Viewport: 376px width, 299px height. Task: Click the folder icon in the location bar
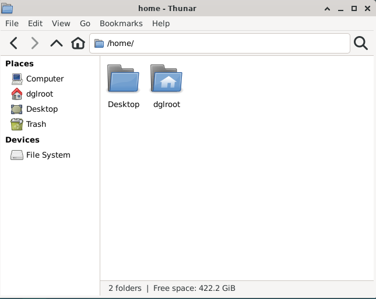[x=99, y=44]
